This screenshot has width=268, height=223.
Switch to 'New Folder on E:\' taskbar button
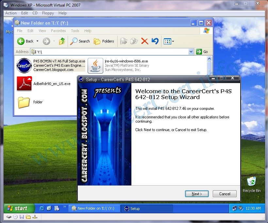(x=94, y=209)
